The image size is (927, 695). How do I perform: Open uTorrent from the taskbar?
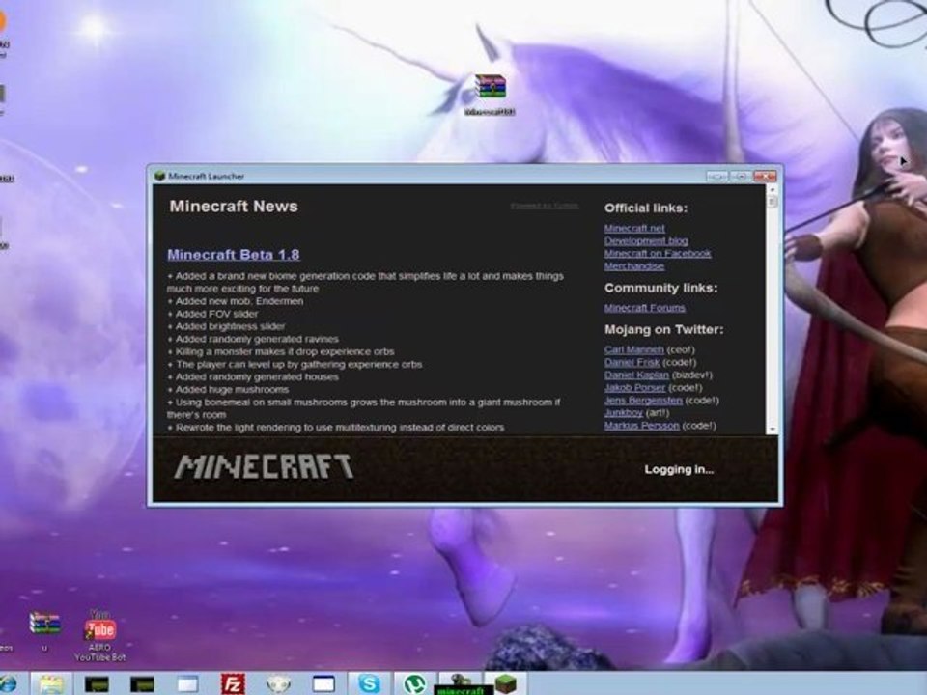414,683
